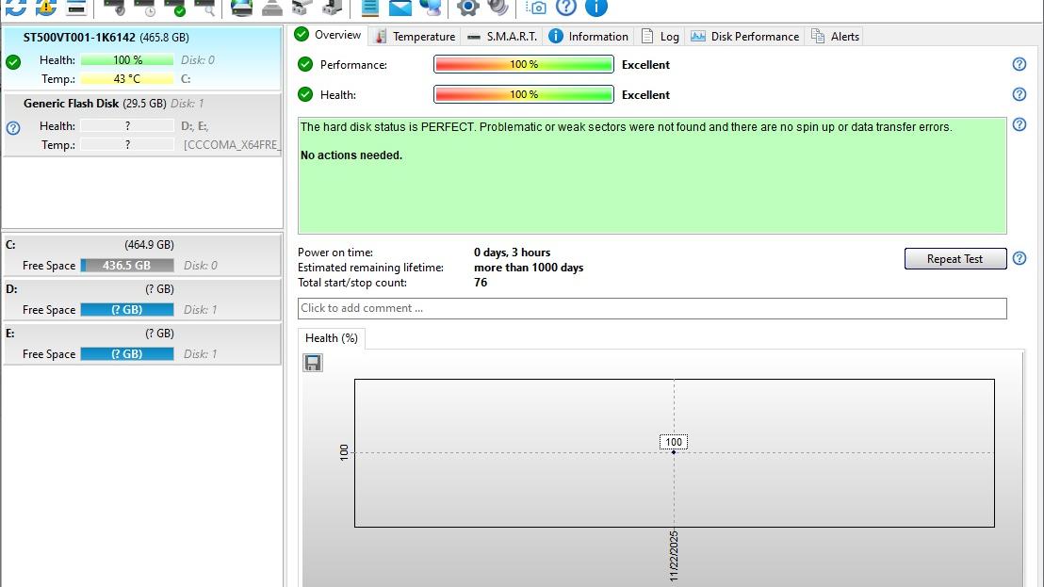1044x587 pixels.
Task: Click the refresh disk information toolbar icon
Action: coord(16,8)
